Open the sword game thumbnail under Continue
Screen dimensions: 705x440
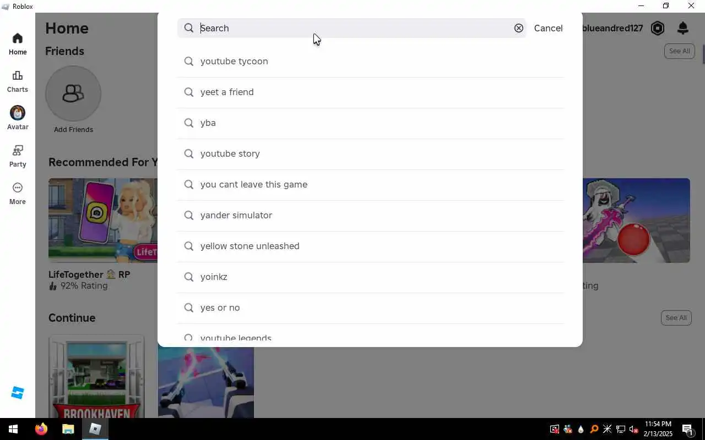(206, 382)
